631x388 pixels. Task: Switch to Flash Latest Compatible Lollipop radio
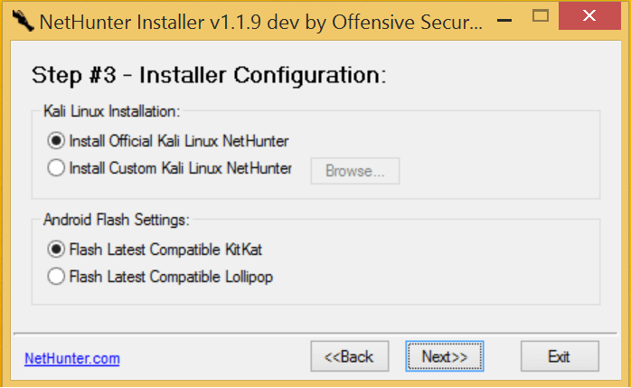coord(56,277)
